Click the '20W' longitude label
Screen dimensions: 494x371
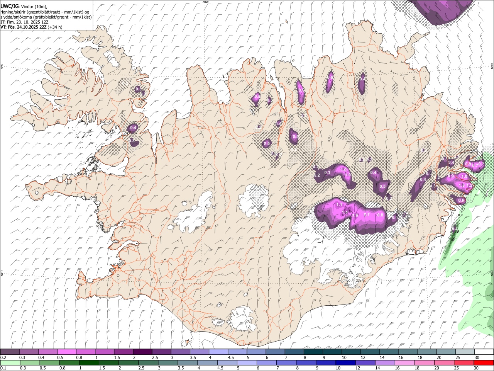[x=205, y=2]
